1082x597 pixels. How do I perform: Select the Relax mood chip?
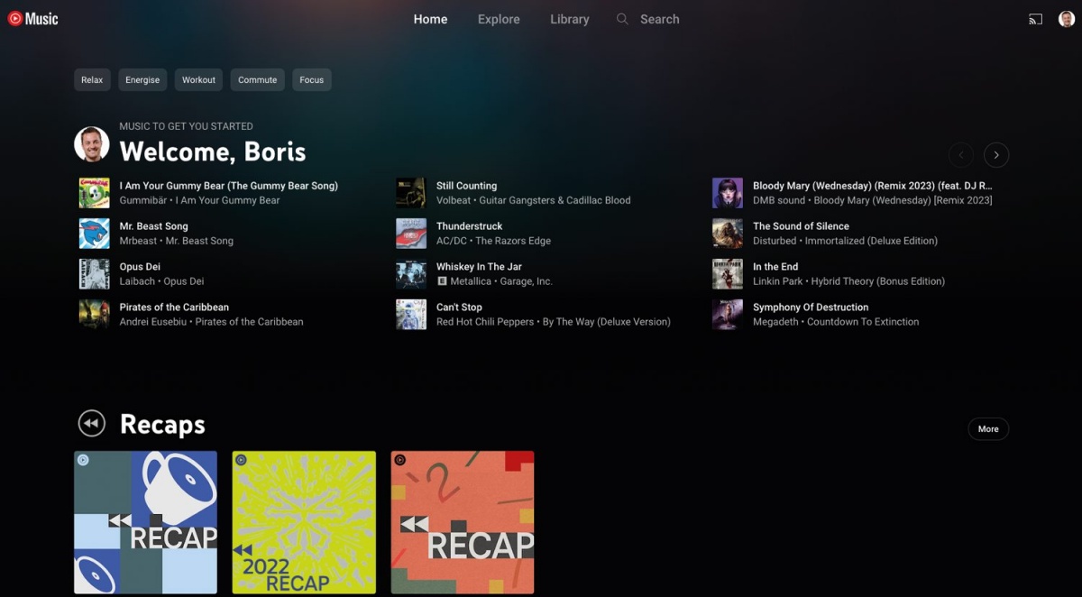point(92,80)
